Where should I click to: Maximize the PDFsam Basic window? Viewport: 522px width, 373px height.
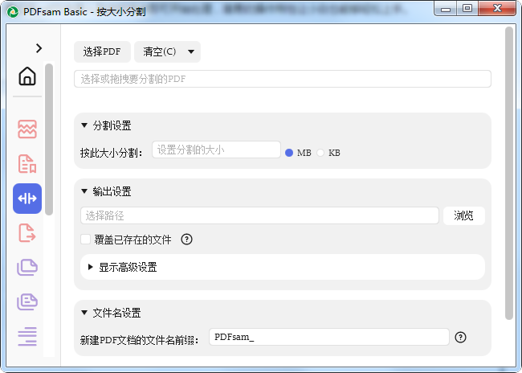click(x=467, y=8)
